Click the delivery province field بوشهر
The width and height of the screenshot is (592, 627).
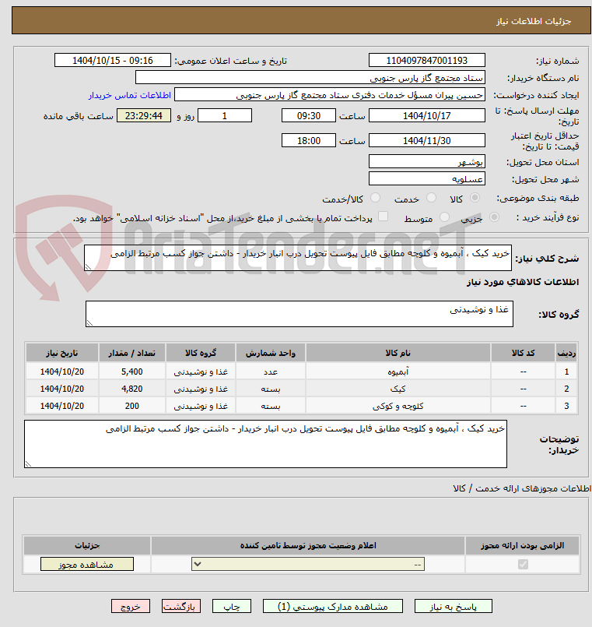click(426, 161)
